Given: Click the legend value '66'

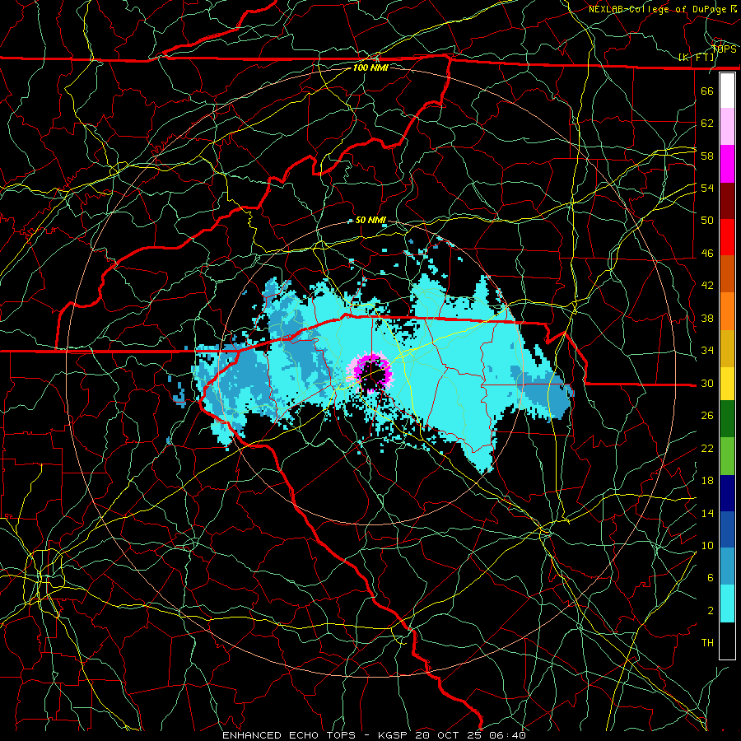Looking at the screenshot, I should tap(707, 91).
